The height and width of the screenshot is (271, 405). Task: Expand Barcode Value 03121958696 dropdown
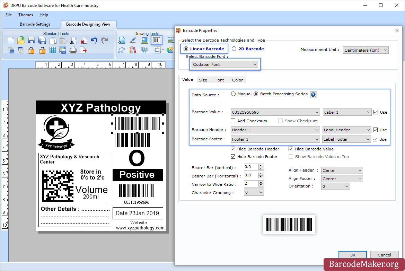coord(275,112)
